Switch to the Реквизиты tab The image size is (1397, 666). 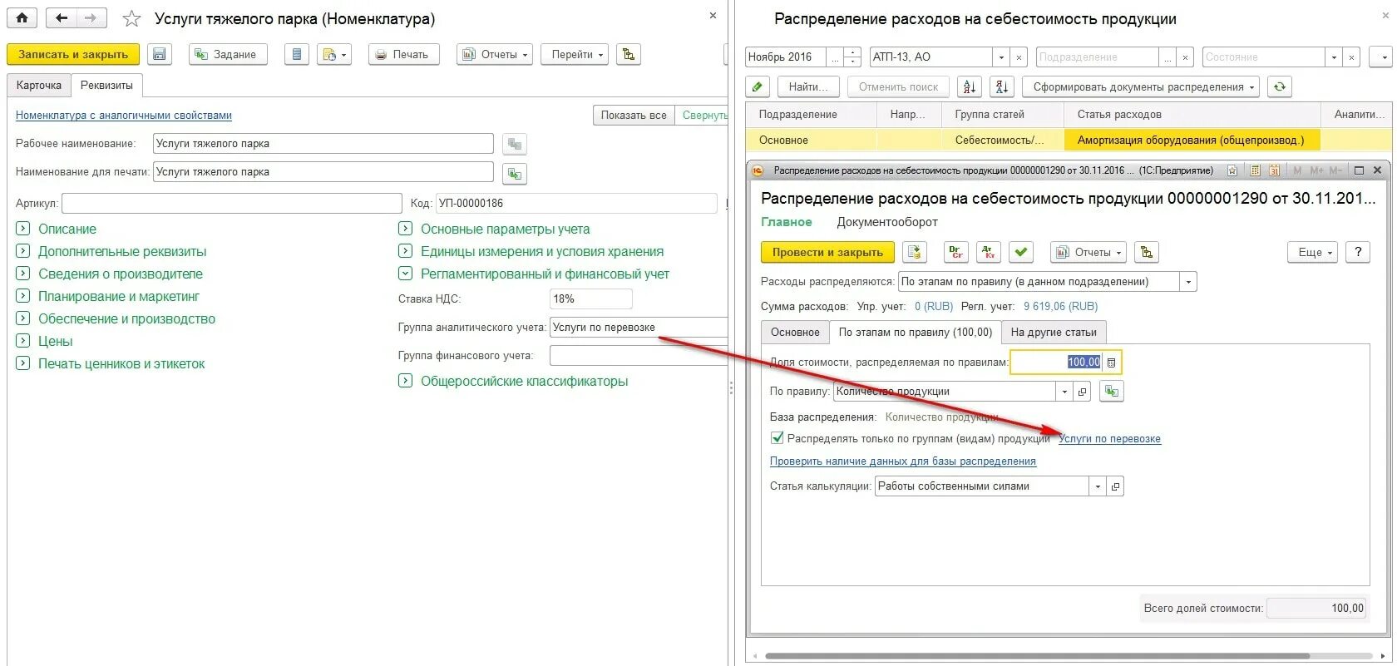(x=106, y=85)
